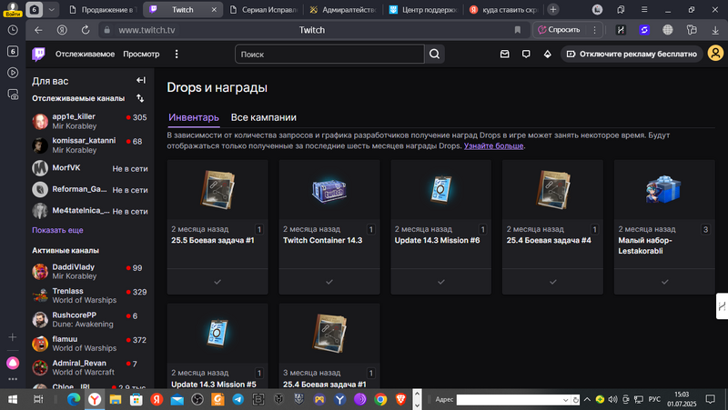Switch to the Адмиралтейство browser tab
This screenshot has width=728, height=410.
click(343, 9)
